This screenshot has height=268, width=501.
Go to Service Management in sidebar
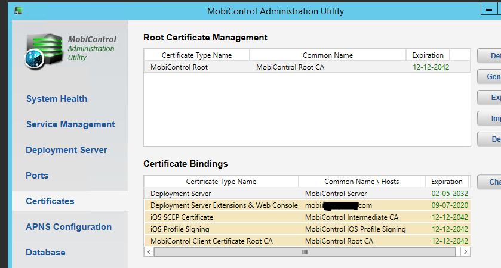[x=70, y=124]
